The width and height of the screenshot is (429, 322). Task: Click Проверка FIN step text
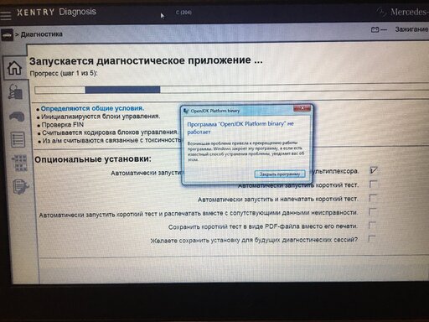[63, 125]
